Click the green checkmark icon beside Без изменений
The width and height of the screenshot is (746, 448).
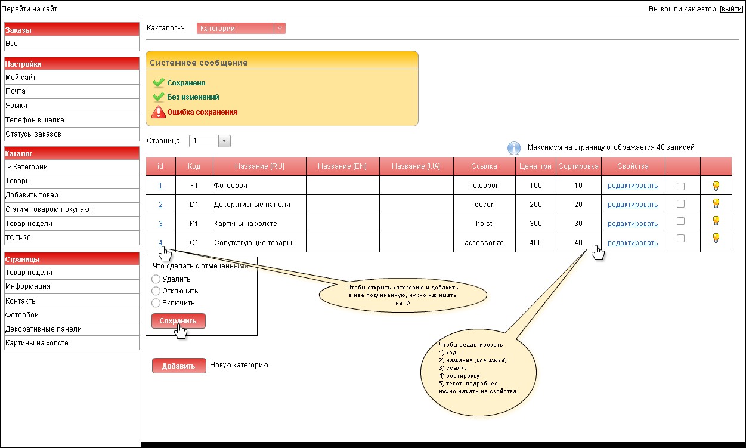click(x=158, y=97)
